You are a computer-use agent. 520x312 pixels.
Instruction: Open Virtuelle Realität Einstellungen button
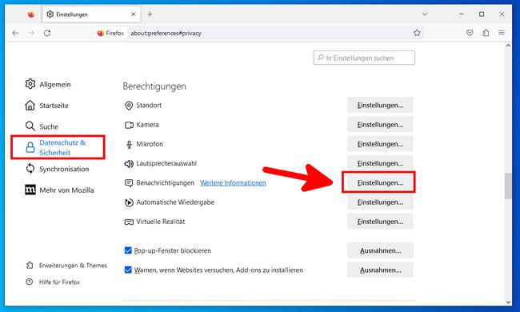click(380, 222)
